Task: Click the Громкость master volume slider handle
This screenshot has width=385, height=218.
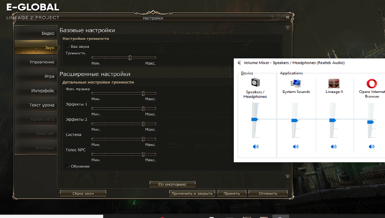Action: pyautogui.click(x=130, y=58)
